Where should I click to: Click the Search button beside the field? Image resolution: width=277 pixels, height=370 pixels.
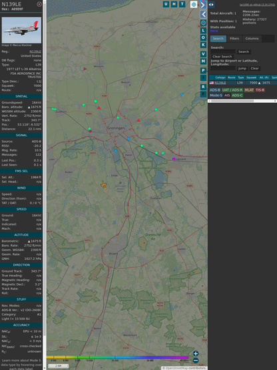point(244,51)
